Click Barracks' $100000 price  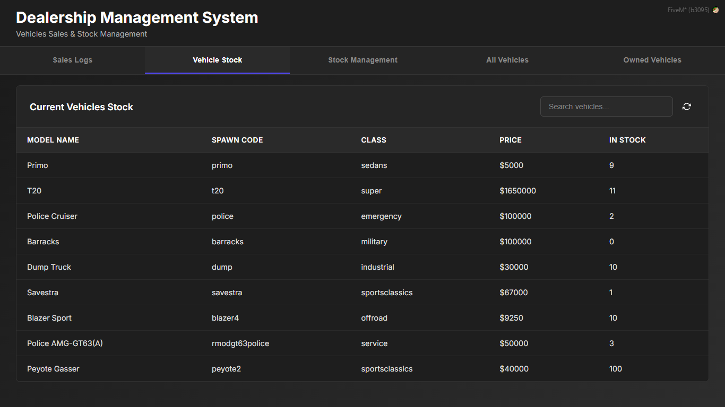[x=515, y=242]
